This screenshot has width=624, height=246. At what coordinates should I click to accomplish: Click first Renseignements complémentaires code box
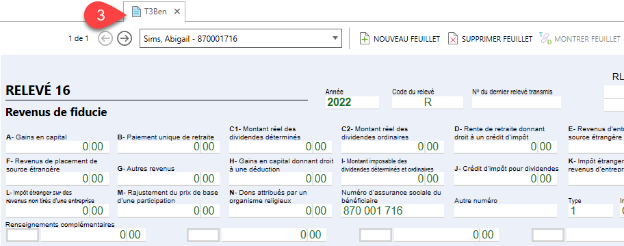pos(23,235)
